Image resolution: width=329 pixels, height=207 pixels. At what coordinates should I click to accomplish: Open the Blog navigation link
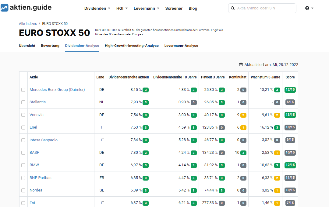(193, 9)
